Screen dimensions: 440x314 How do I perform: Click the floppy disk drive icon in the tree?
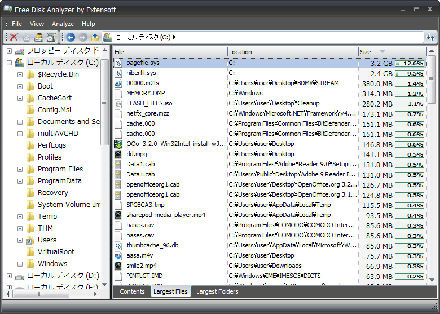tap(20, 51)
